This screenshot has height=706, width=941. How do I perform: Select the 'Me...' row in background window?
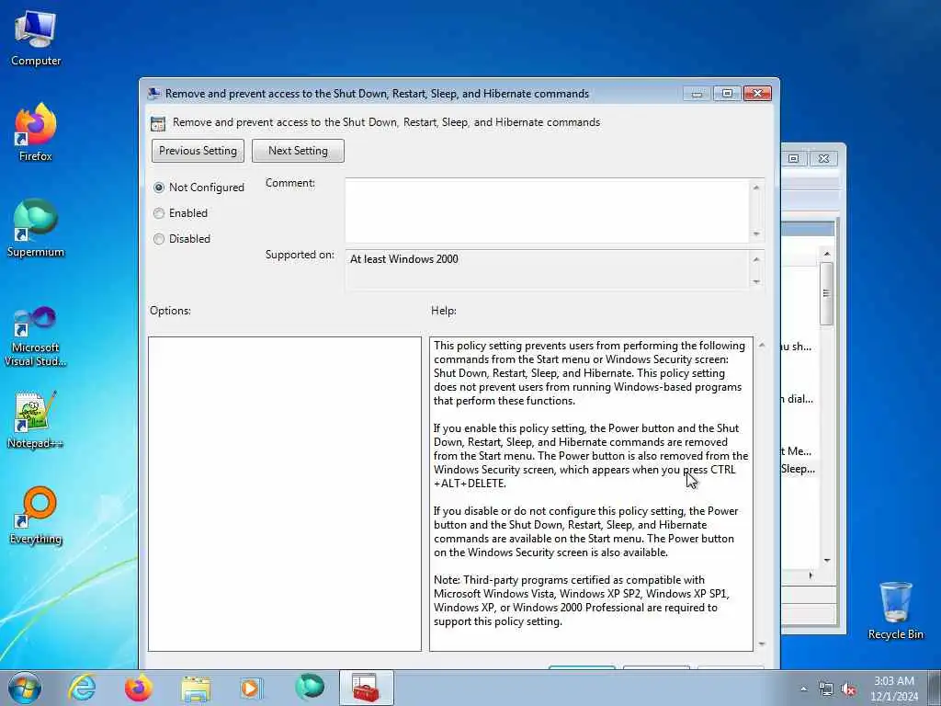(799, 451)
